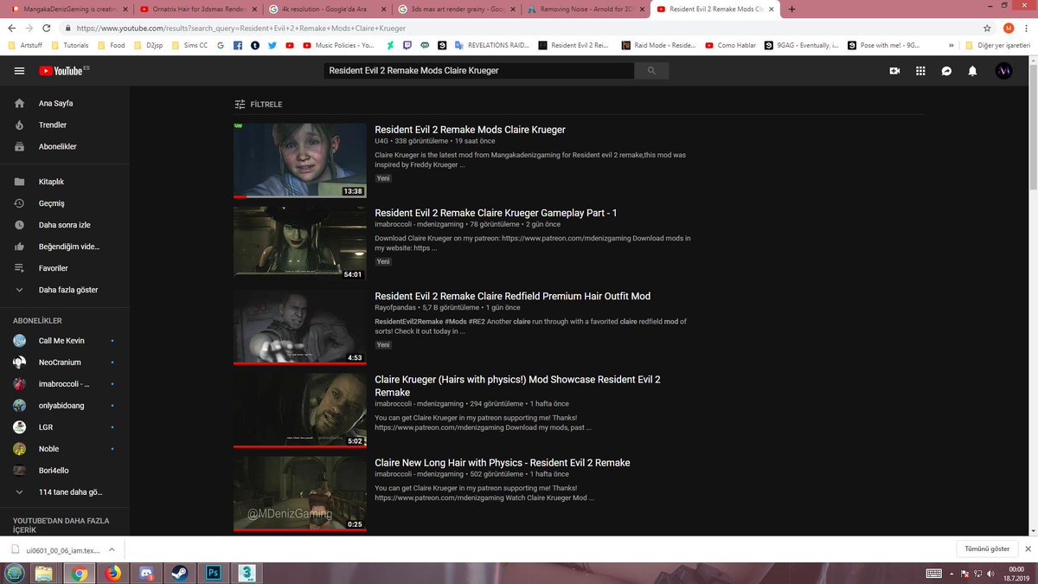This screenshot has width=1038, height=584.
Task: Click the Tümünü göster downloads button
Action: (x=987, y=549)
